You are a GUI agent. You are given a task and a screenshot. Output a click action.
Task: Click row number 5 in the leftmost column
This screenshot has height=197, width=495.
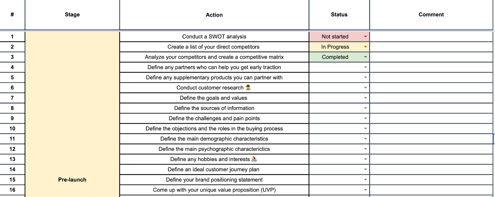[x=12, y=78]
